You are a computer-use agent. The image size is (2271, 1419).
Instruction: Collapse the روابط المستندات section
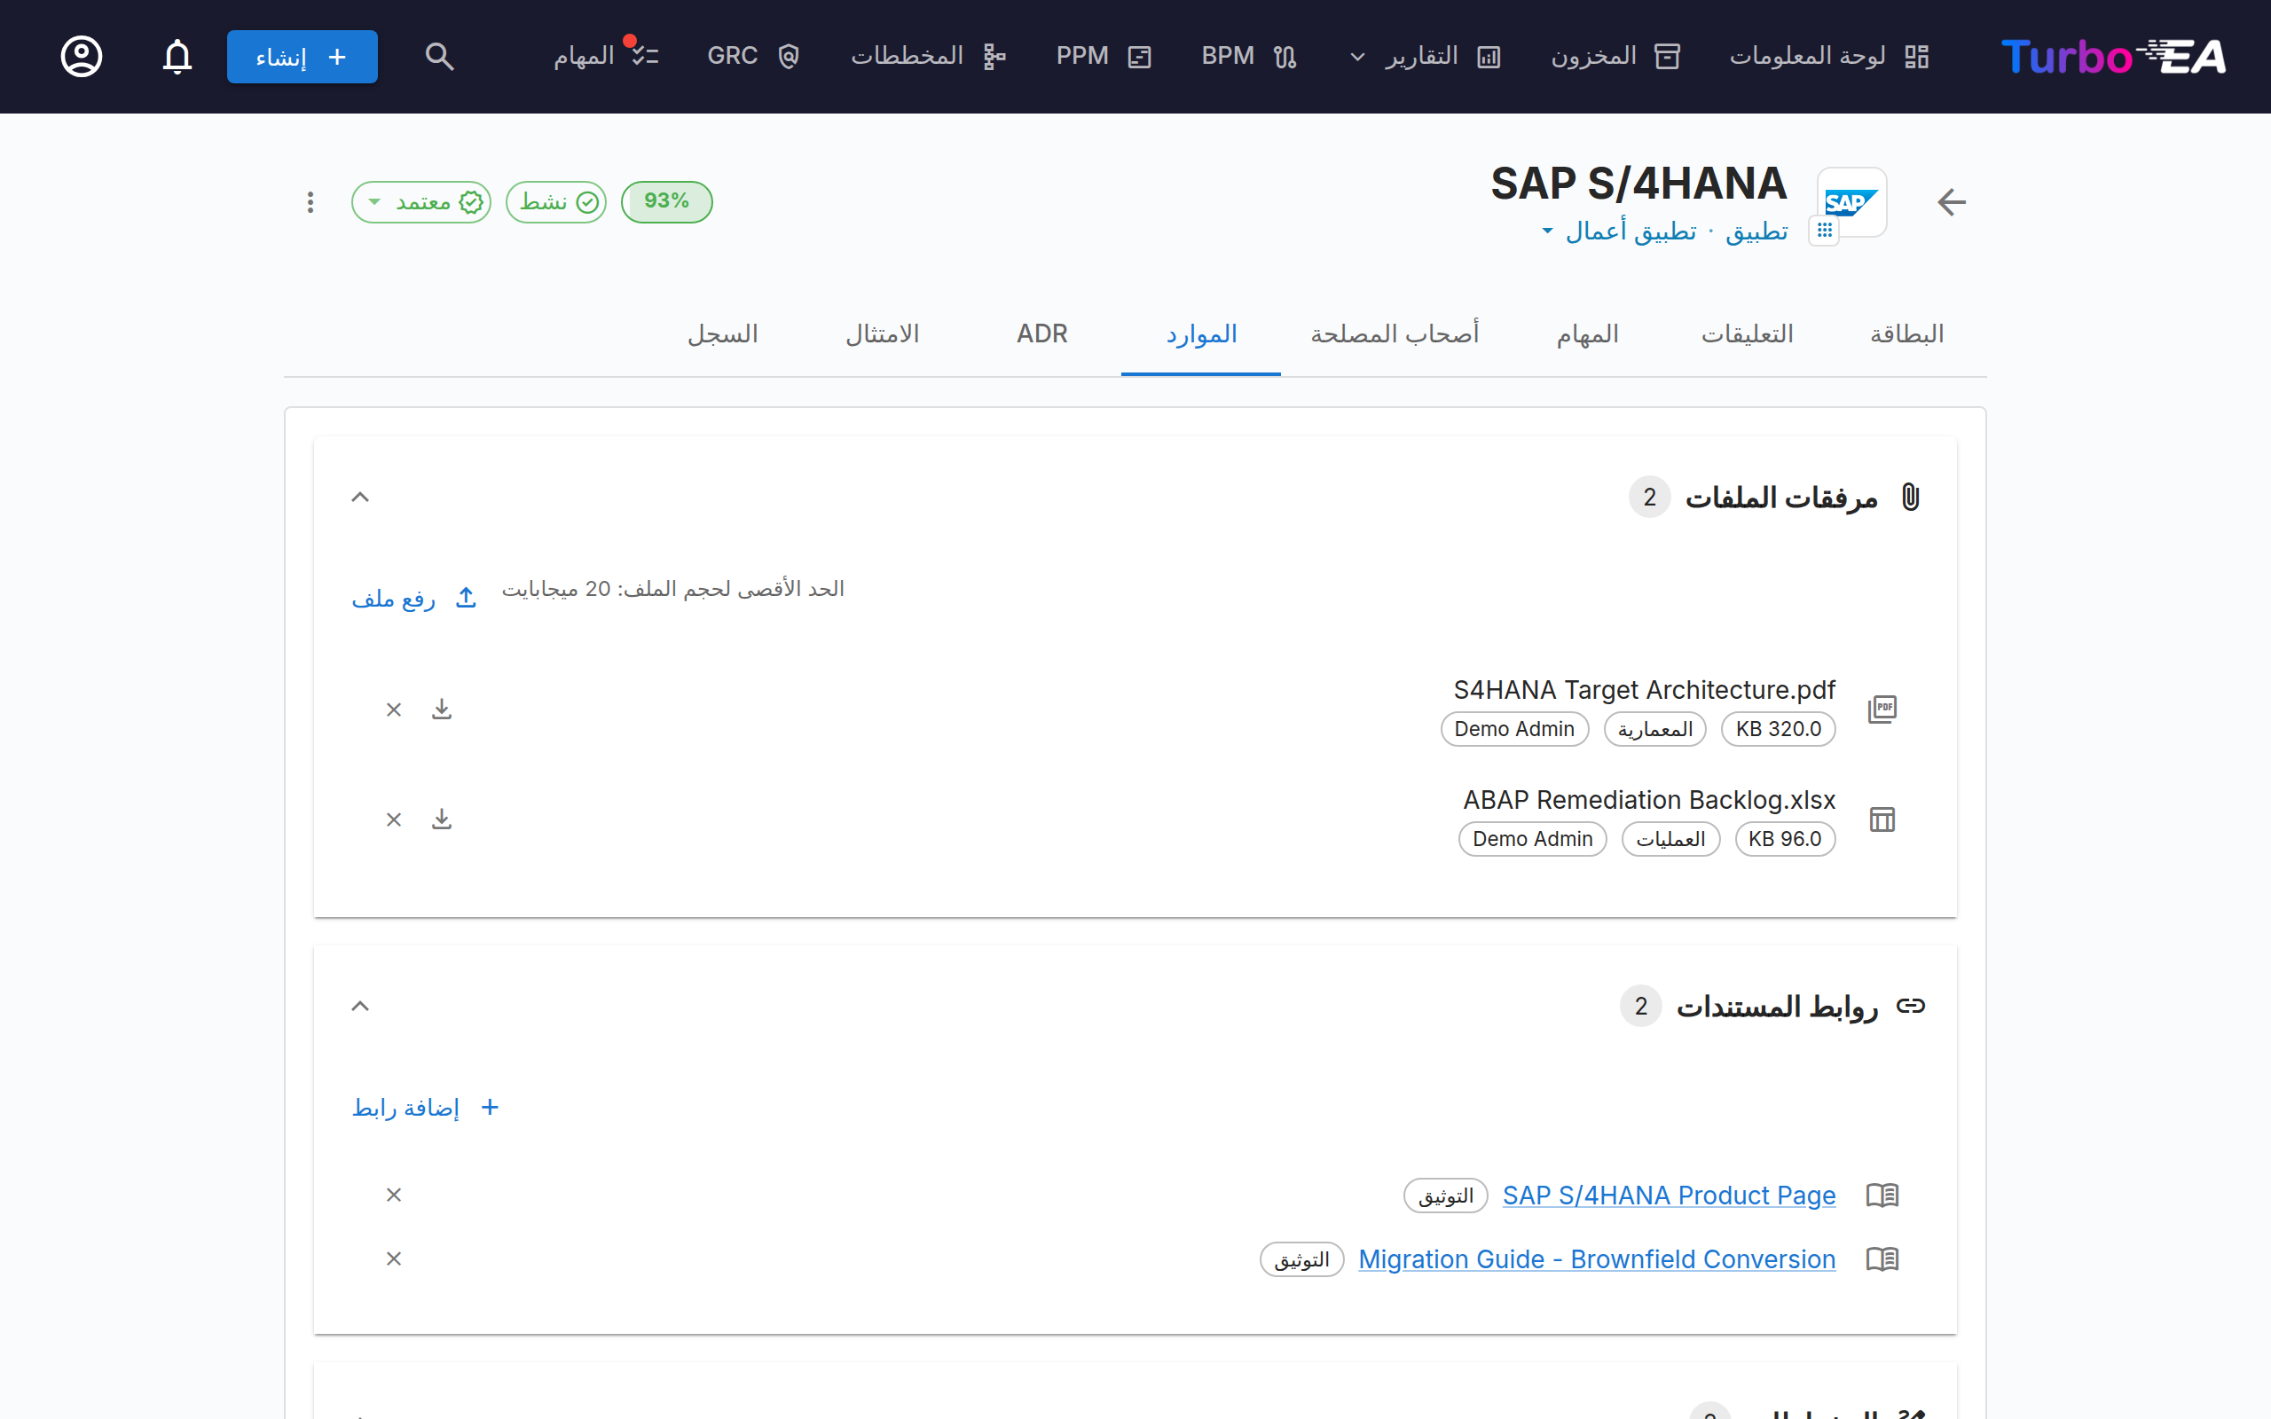pyautogui.click(x=360, y=1006)
